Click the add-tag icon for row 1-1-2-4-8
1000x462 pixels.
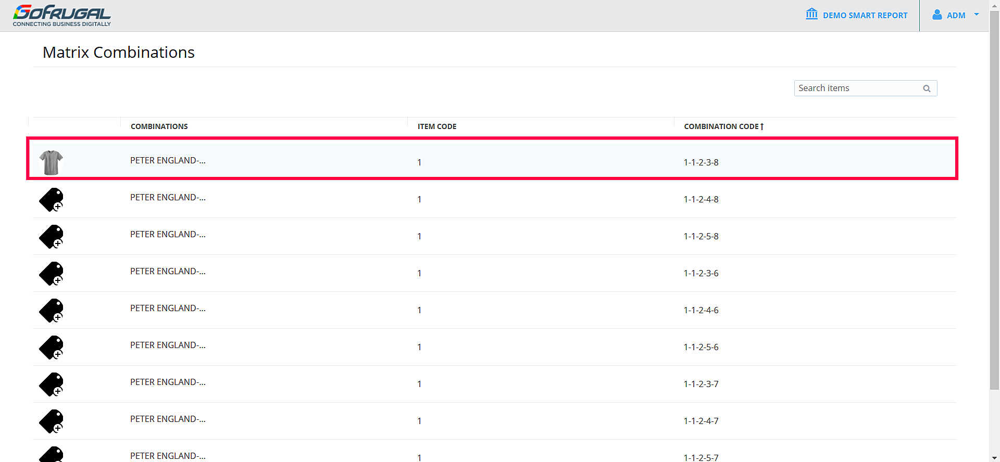point(51,200)
